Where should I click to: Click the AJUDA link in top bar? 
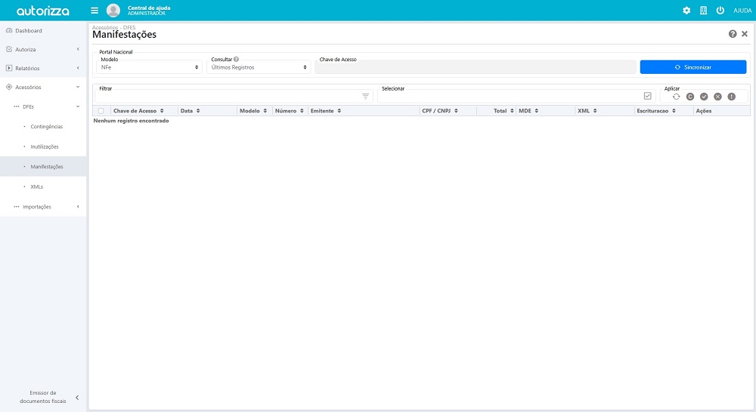742,11
